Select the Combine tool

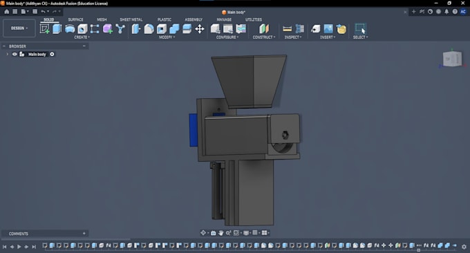pyautogui.click(x=174, y=29)
